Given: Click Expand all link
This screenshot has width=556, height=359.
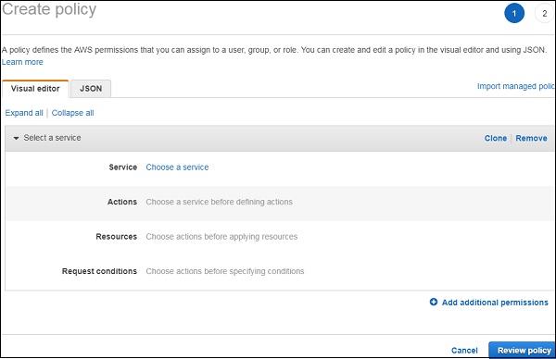Looking at the screenshot, I should pyautogui.click(x=24, y=113).
